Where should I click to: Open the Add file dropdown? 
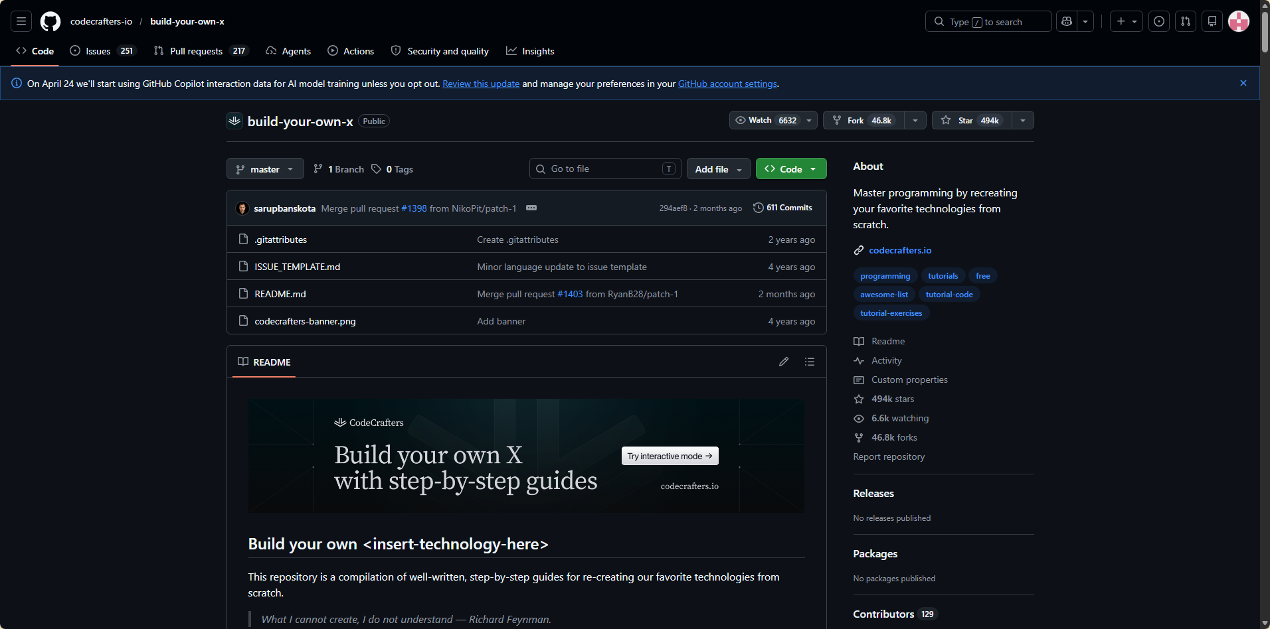718,169
